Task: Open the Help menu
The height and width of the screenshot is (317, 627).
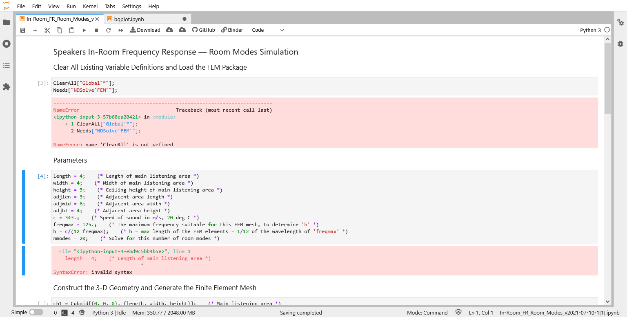Action: [x=154, y=6]
